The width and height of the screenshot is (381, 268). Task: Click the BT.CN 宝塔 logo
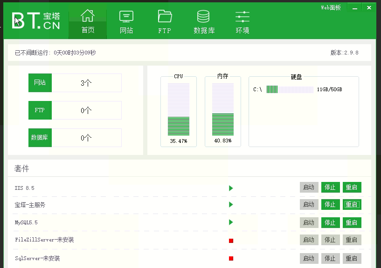(x=36, y=21)
